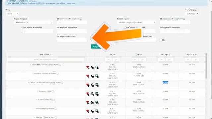Viewport: 212px width, 119px height.
Task: Click 'Humble Drifter Hat' skin name
Action: coord(45,100)
